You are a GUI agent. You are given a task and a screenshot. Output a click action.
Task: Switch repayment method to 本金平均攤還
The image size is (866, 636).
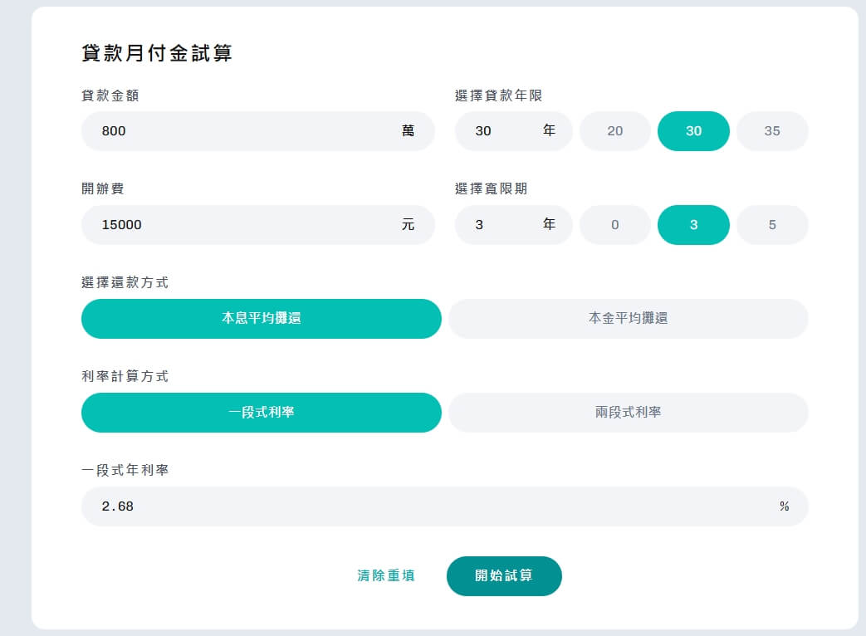click(628, 319)
